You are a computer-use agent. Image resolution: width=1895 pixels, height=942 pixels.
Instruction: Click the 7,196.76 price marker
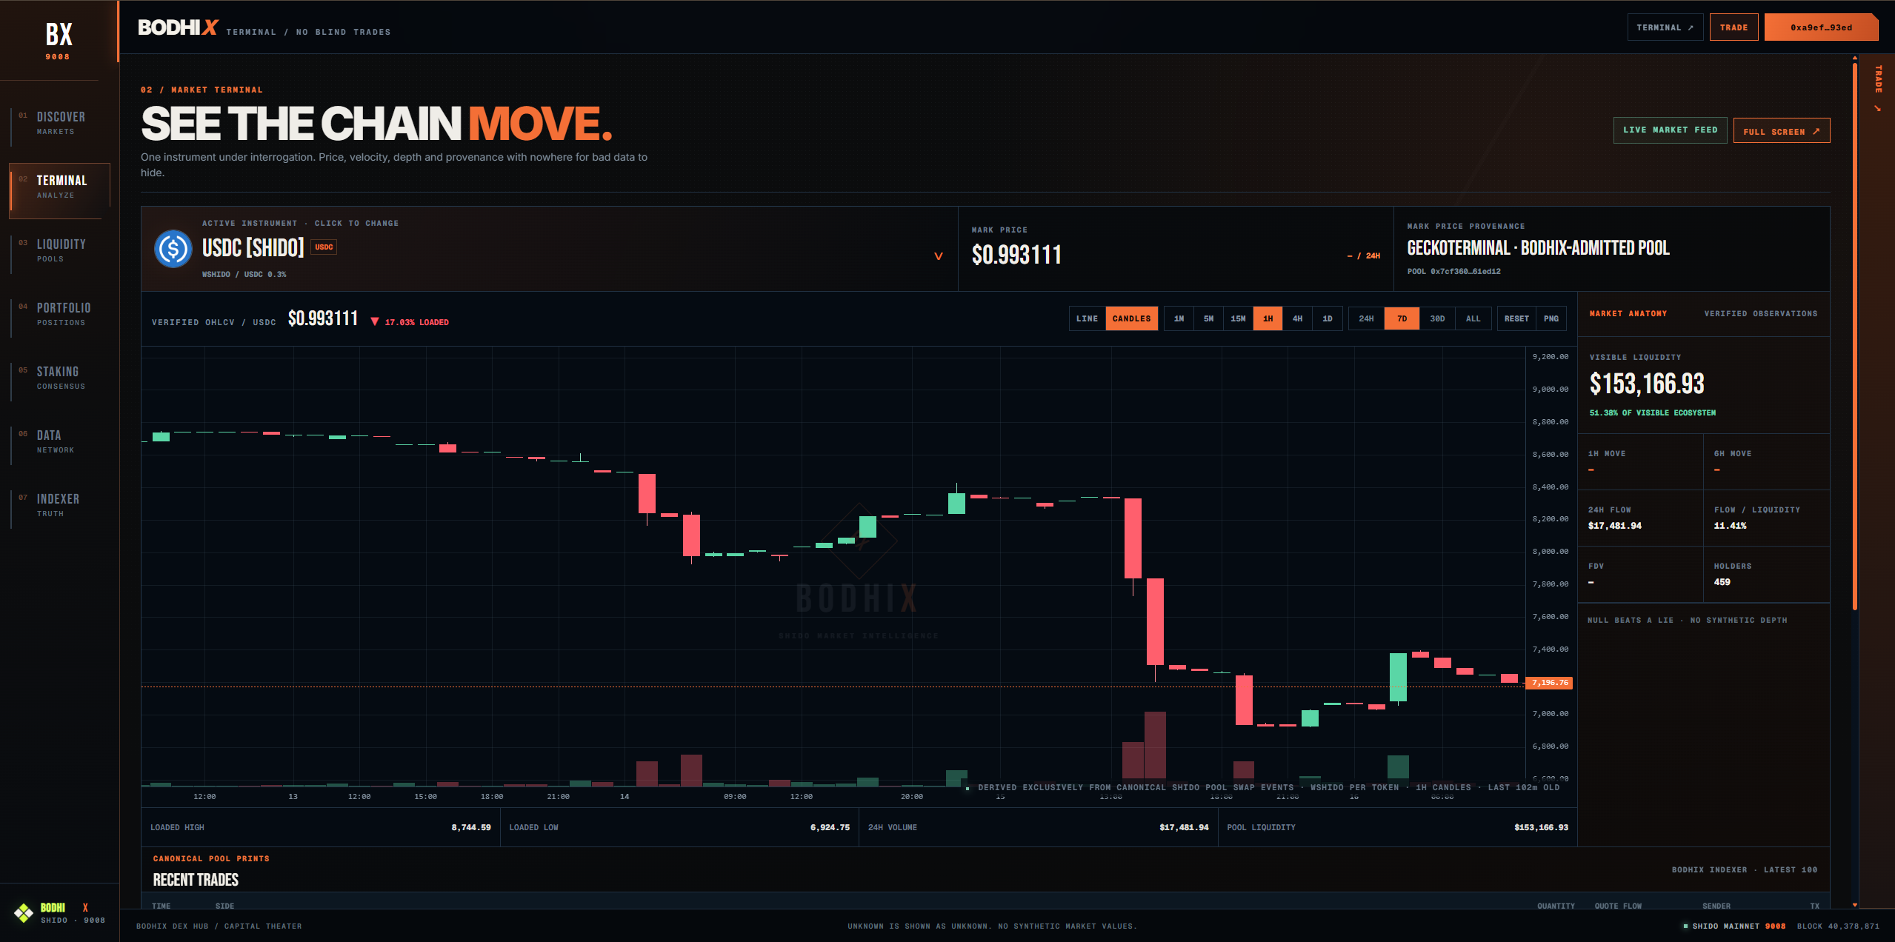tap(1550, 683)
